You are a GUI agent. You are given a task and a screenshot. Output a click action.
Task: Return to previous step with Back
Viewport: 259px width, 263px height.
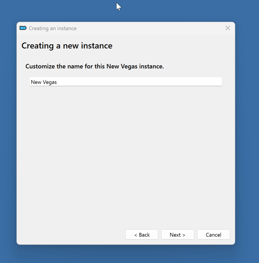142,235
